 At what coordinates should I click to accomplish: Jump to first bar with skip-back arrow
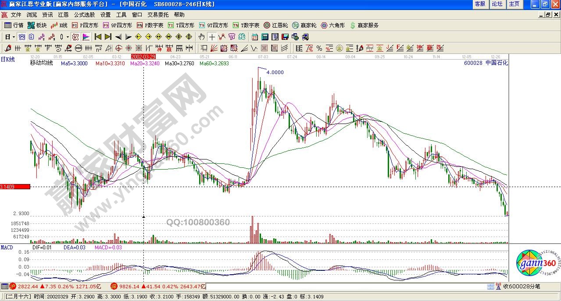click(98, 37)
